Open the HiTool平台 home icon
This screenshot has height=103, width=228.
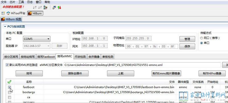pos(8,13)
